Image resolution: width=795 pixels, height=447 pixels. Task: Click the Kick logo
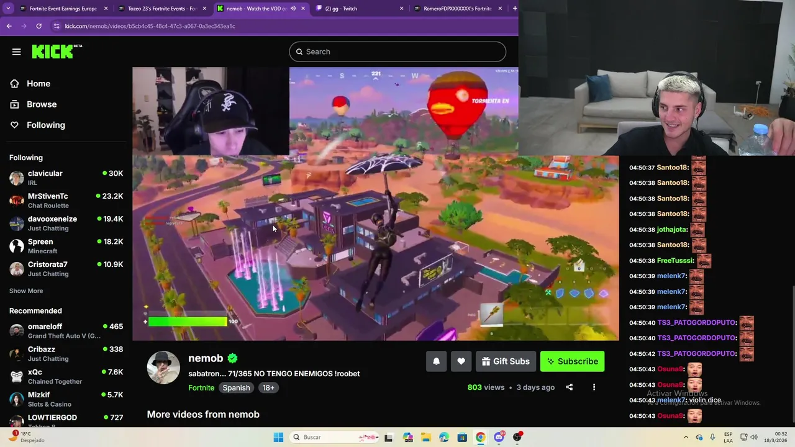57,52
